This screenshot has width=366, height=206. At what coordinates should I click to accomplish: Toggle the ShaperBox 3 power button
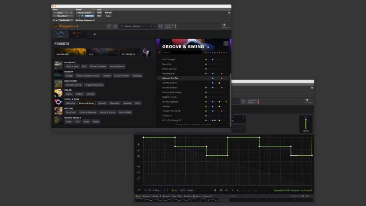(x=55, y=26)
